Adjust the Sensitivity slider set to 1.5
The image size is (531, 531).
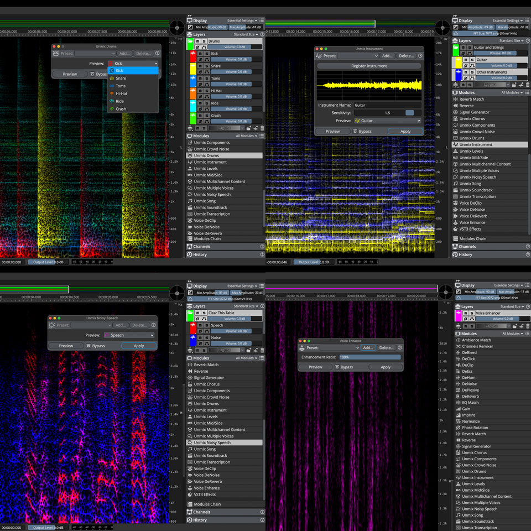[x=387, y=113]
